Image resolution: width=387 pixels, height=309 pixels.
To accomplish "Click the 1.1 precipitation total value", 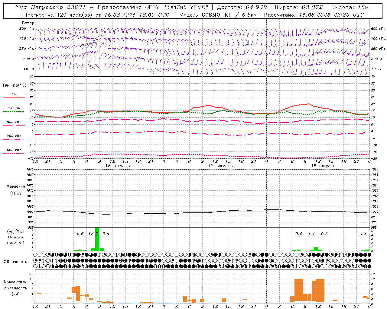I will click(311, 234).
